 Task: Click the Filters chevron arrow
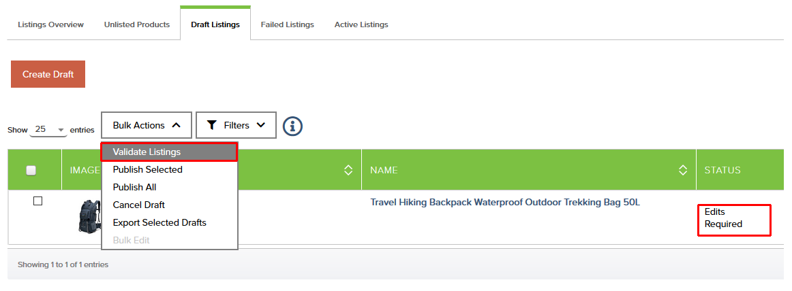coord(260,125)
